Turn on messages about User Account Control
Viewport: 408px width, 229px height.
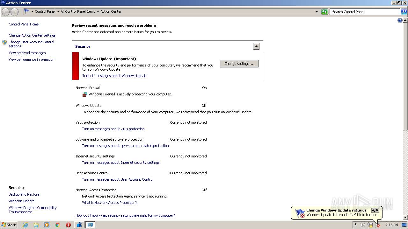pyautogui.click(x=118, y=179)
